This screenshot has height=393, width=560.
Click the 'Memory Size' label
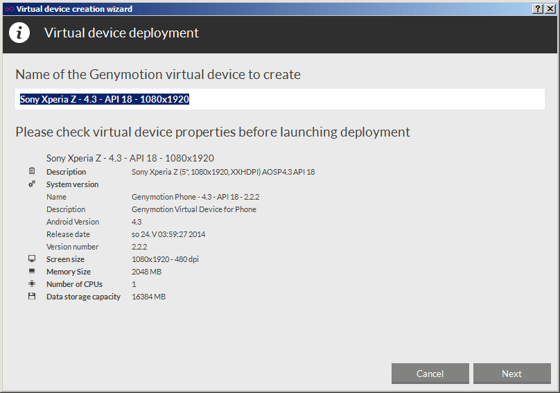pyautogui.click(x=69, y=272)
